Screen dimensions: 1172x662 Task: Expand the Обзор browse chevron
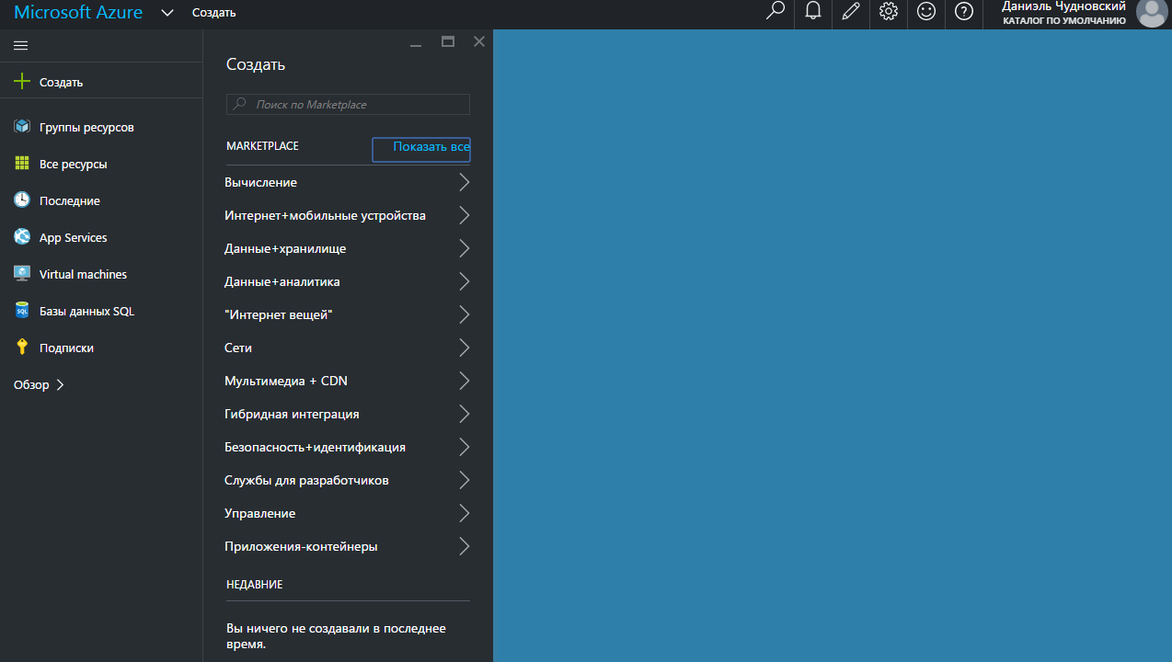pos(61,385)
